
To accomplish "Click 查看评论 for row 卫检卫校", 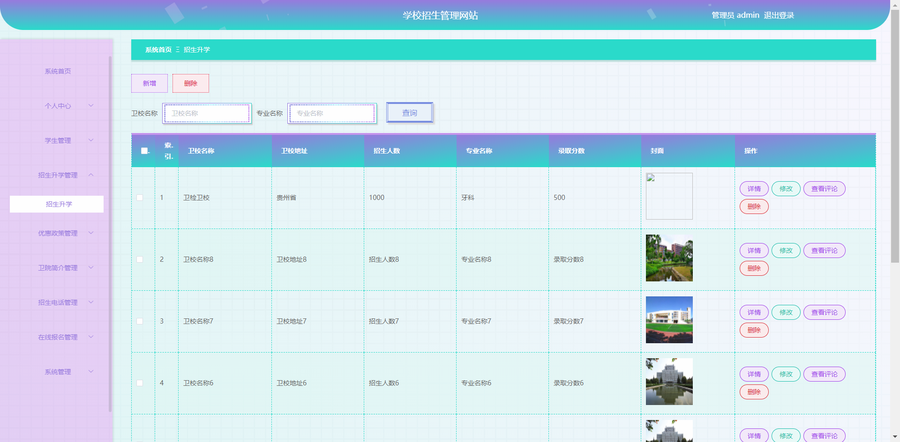I will 824,189.
